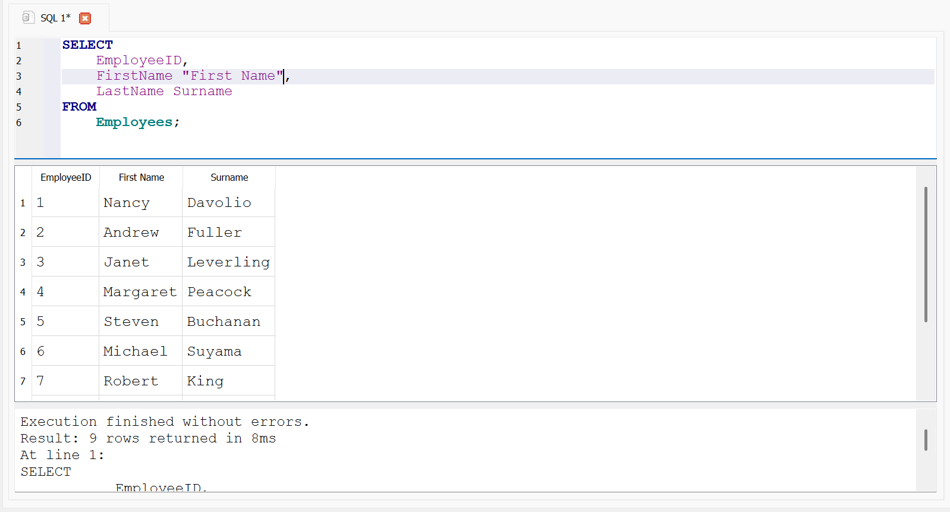Click the execution result message text

[x=165, y=422]
